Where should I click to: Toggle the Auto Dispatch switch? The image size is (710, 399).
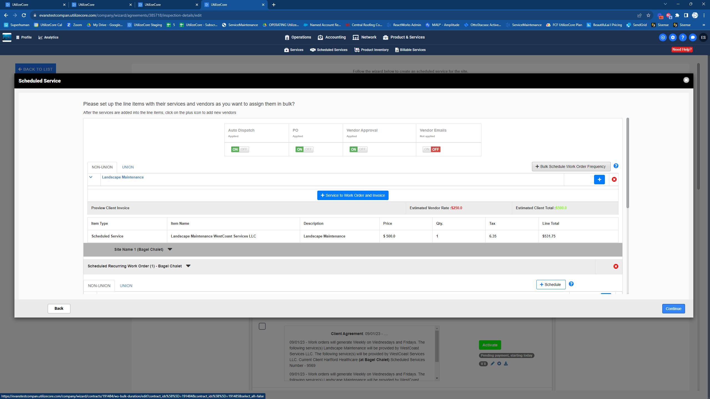pyautogui.click(x=240, y=149)
